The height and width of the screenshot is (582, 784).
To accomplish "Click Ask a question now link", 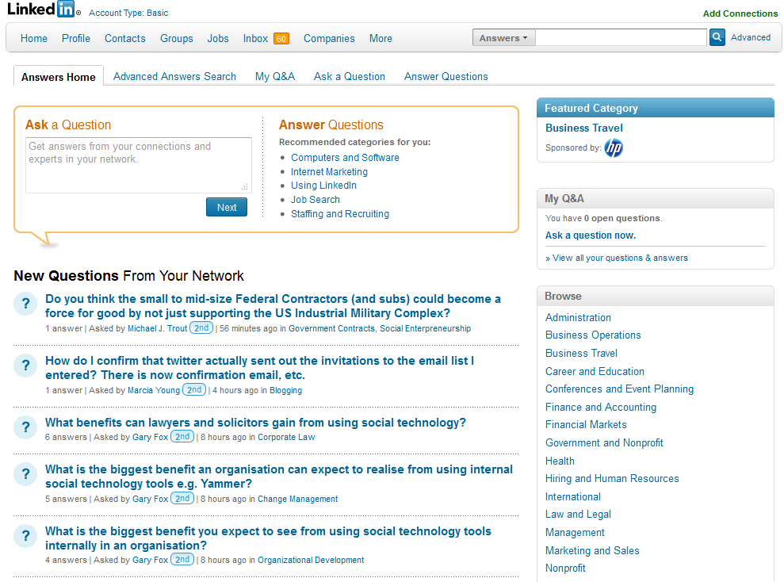I will [590, 235].
